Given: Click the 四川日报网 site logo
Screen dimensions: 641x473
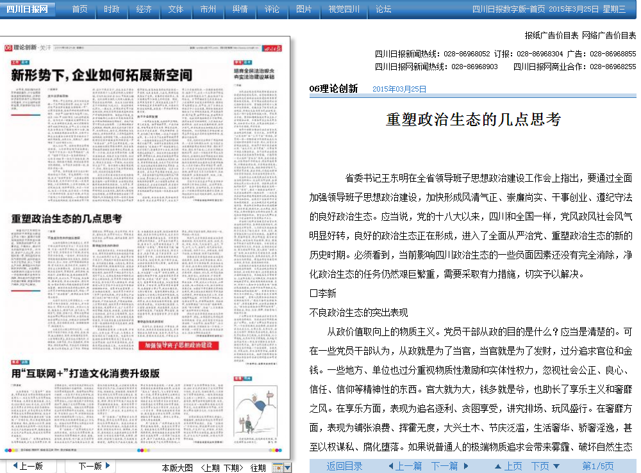Looking at the screenshot, I should click(27, 8).
